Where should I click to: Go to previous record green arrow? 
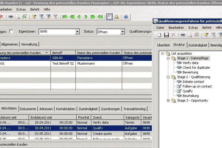pos(79,17)
